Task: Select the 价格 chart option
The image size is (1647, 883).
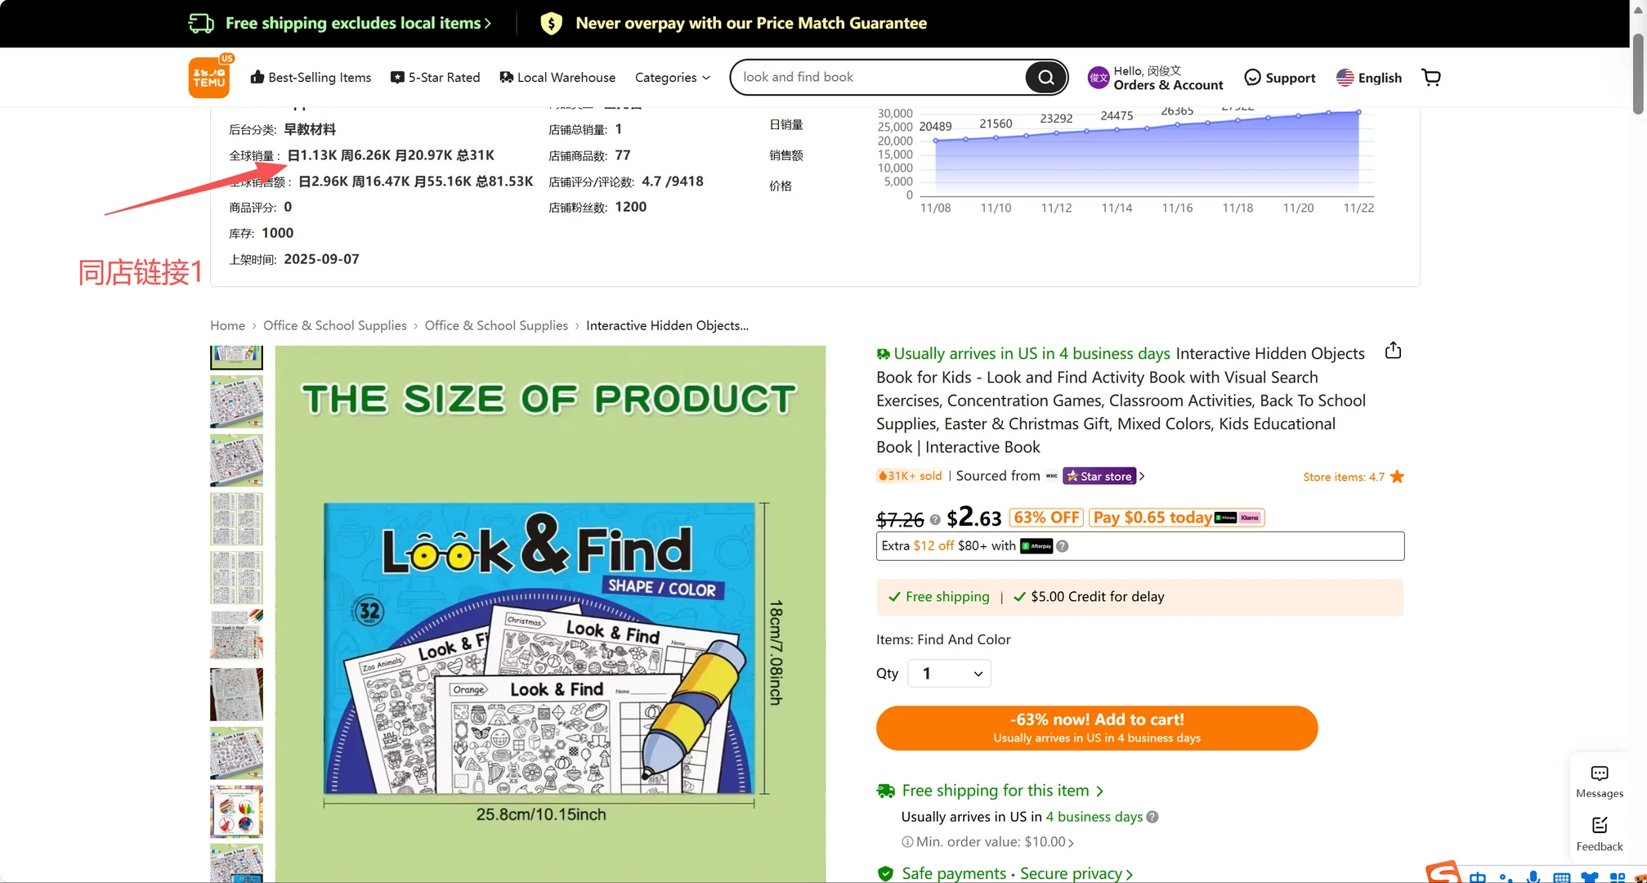Action: (x=781, y=186)
